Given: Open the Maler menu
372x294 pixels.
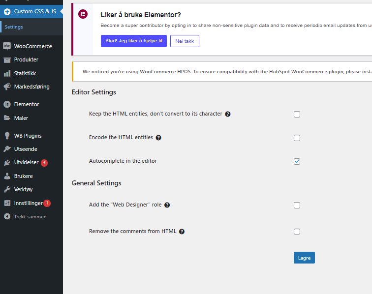Looking at the screenshot, I should 31,118.
